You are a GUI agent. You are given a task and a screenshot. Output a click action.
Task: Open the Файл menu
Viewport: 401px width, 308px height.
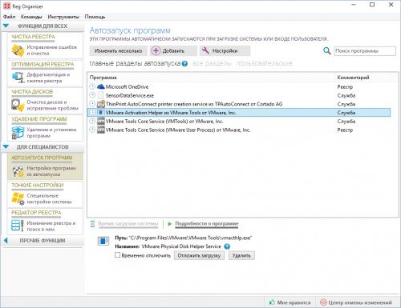pyautogui.click(x=9, y=17)
